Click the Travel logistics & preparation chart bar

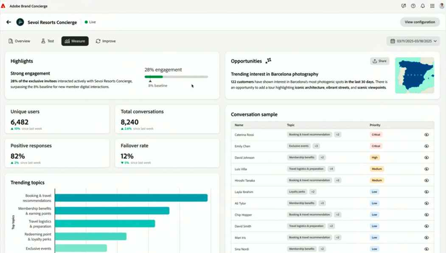105,223
